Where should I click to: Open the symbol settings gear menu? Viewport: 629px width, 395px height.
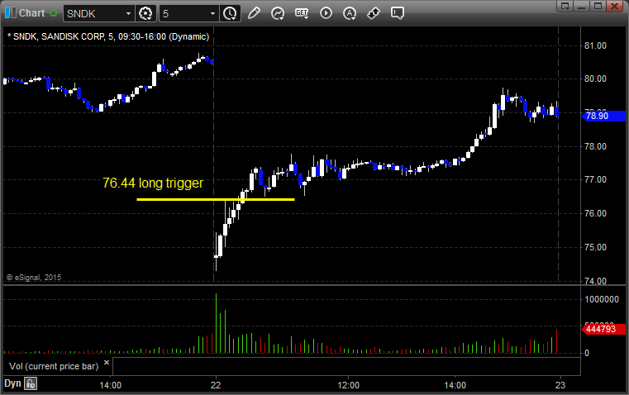(145, 13)
